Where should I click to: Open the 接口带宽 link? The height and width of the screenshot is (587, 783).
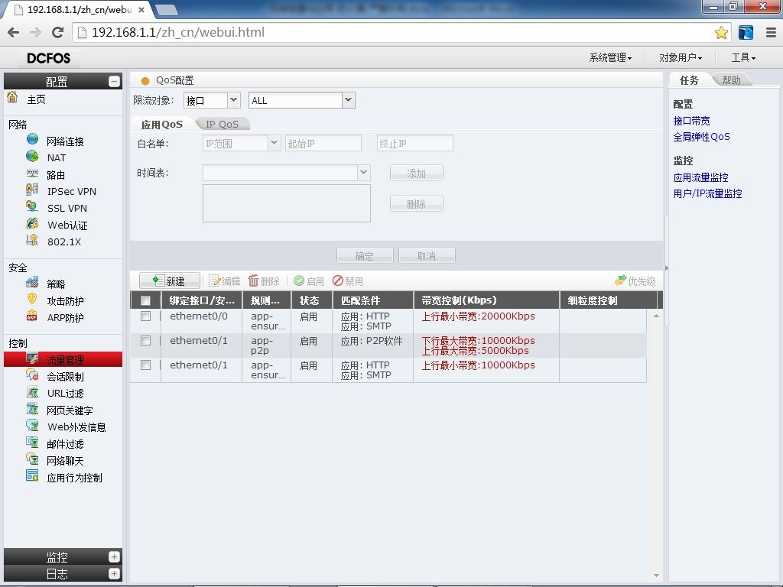691,121
